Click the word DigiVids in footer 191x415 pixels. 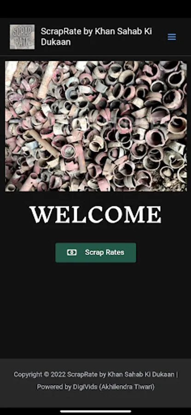(85, 387)
